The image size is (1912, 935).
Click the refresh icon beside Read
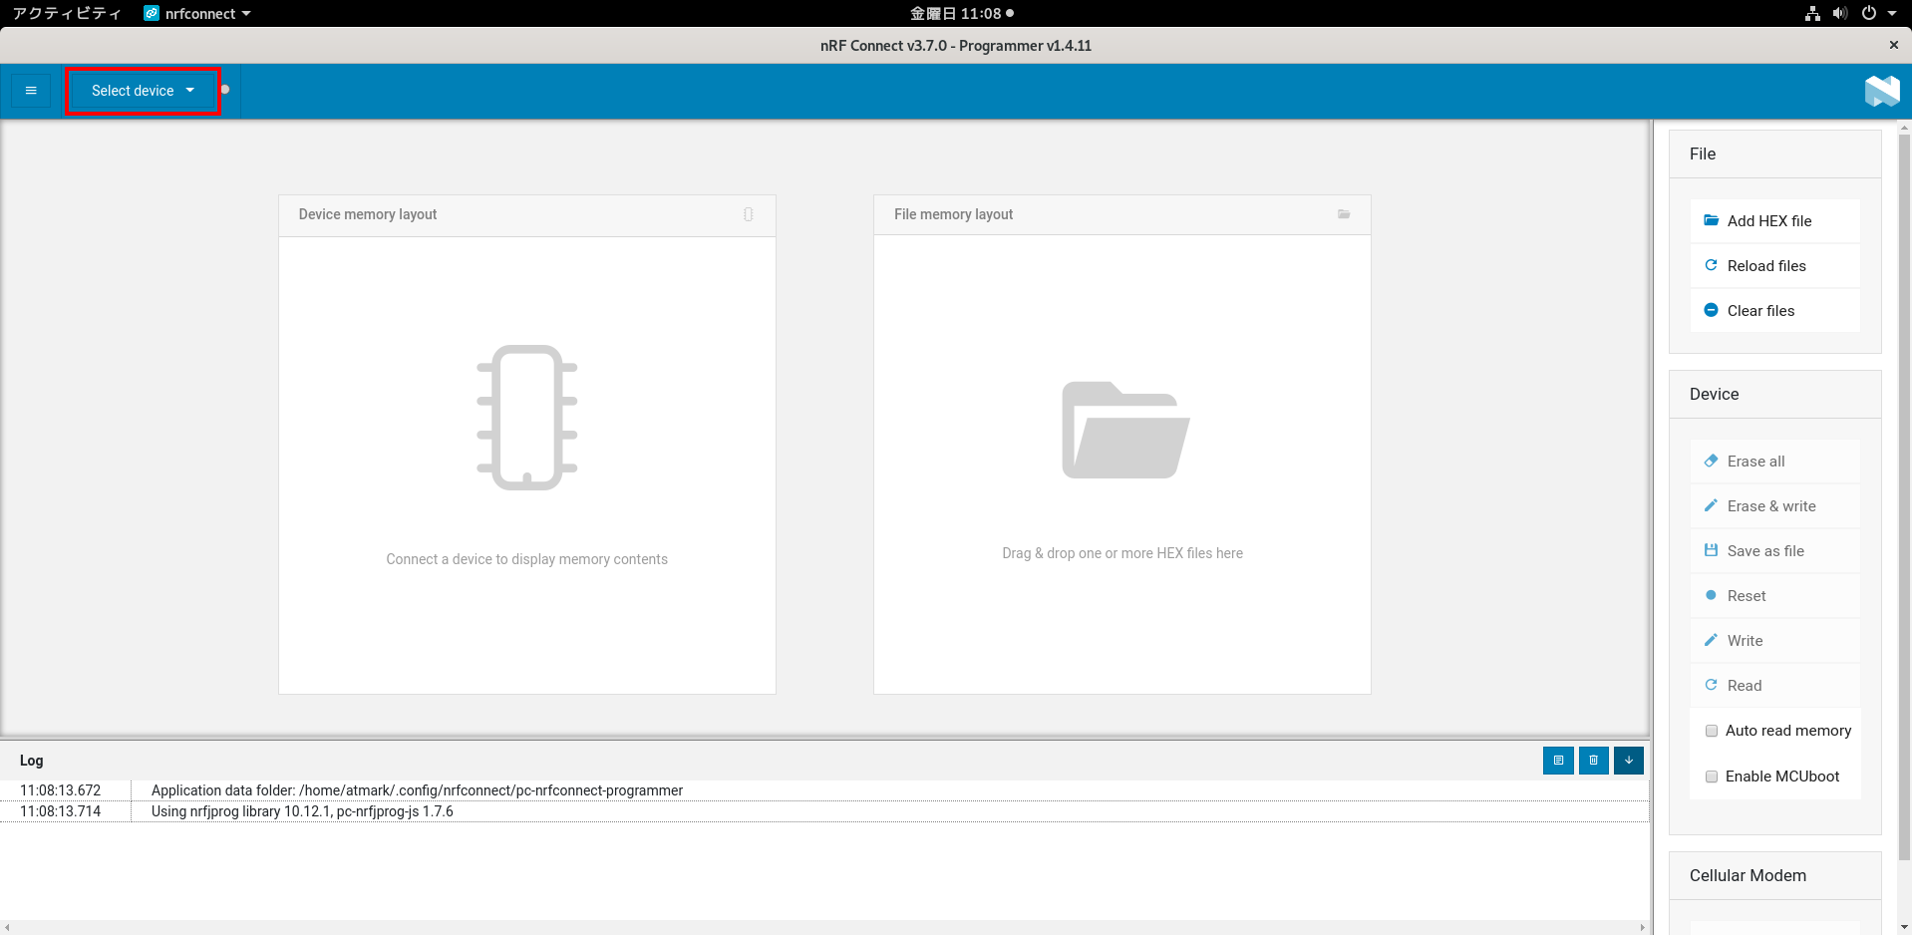1711,685
